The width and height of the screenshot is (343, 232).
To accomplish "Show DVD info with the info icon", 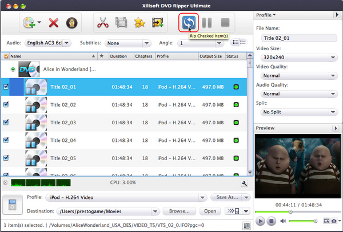I will coord(72,23).
